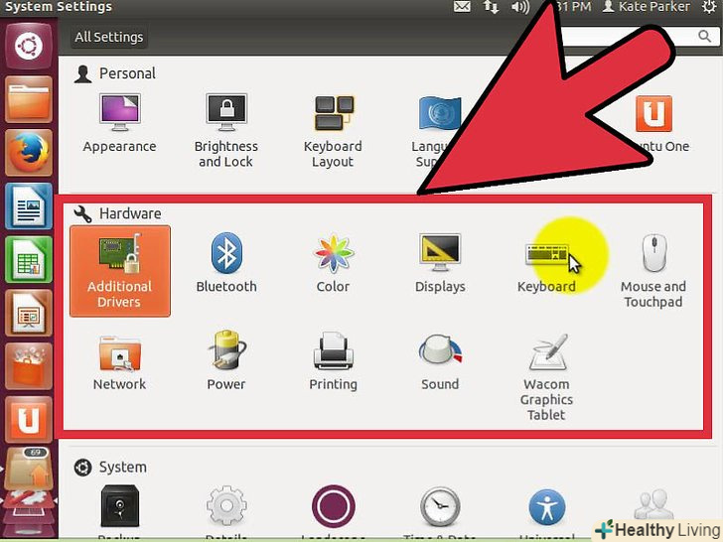Open the system power gear menu

(710, 6)
